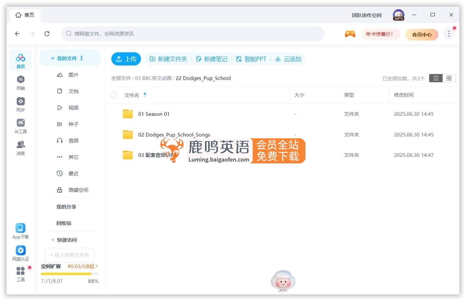This screenshot has width=466, height=301.
Task: Collapse the 我的文件 section
Action: pos(52,58)
